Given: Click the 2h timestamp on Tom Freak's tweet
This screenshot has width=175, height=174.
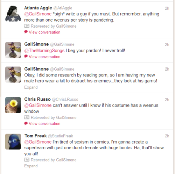Looking at the screenshot, I should (167, 136).
